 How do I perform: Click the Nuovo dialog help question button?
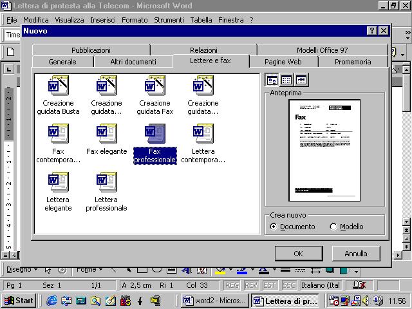click(372, 31)
